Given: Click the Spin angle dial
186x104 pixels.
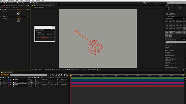Looking at the screenshot, I should (x=18, y=14).
